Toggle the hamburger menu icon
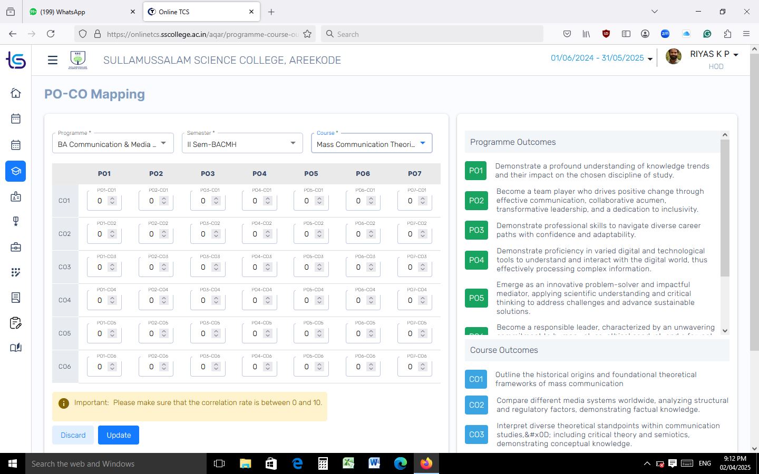The height and width of the screenshot is (474, 759). [53, 60]
